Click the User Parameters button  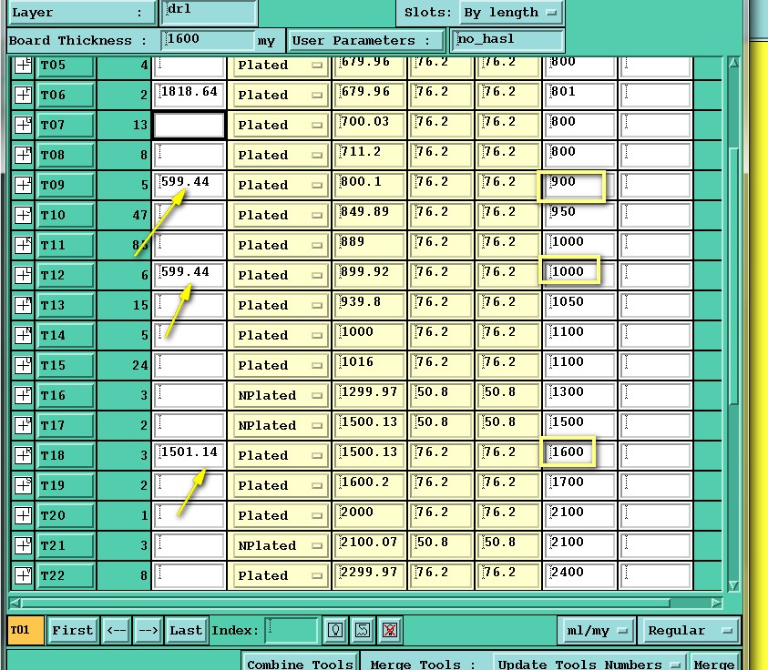[x=366, y=41]
